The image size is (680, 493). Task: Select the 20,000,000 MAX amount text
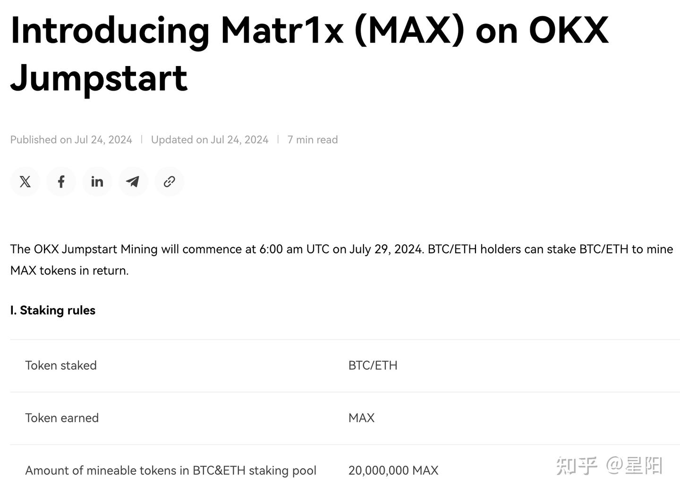point(393,470)
